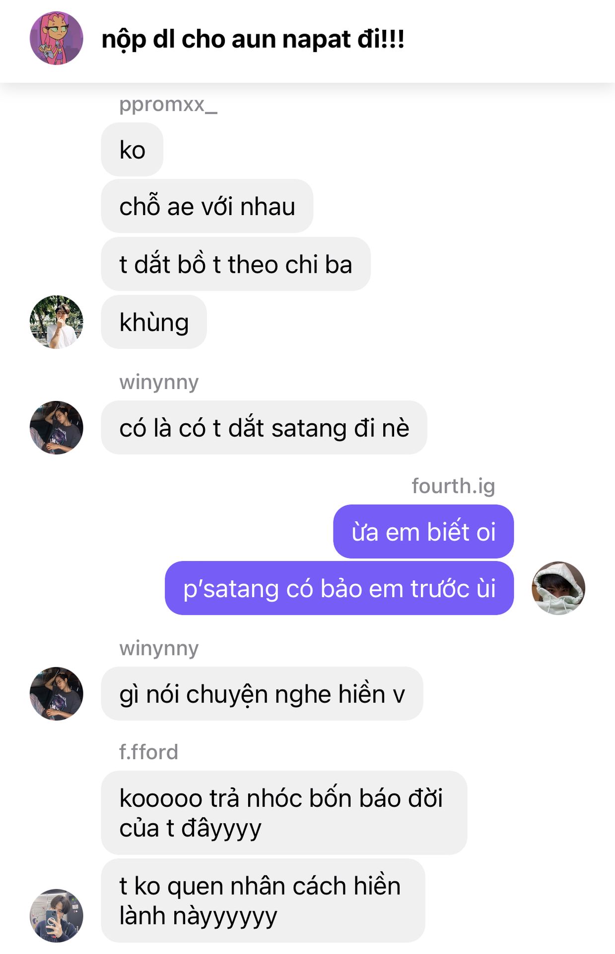Open ppromxx_ profile photo beside 'khùng'

(x=56, y=322)
